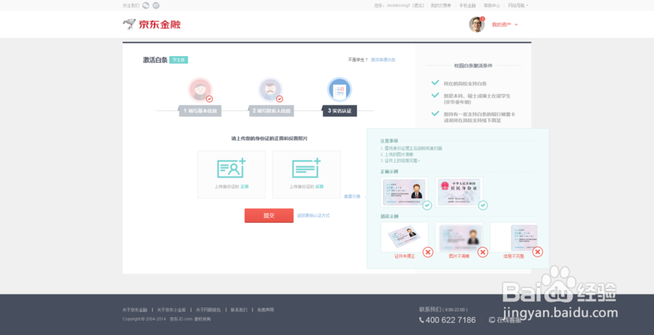Image resolution: width=654 pixels, height=335 pixels.
Task: Click checkmark next to 您是本科、硕士 condition
Action: (x=435, y=95)
